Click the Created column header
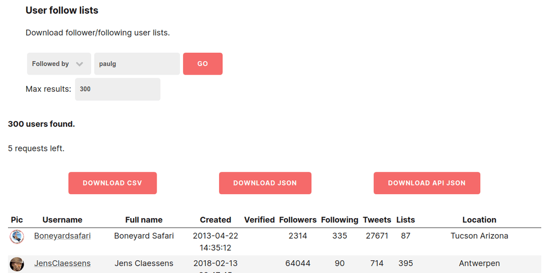This screenshot has height=273, width=547. tap(215, 220)
